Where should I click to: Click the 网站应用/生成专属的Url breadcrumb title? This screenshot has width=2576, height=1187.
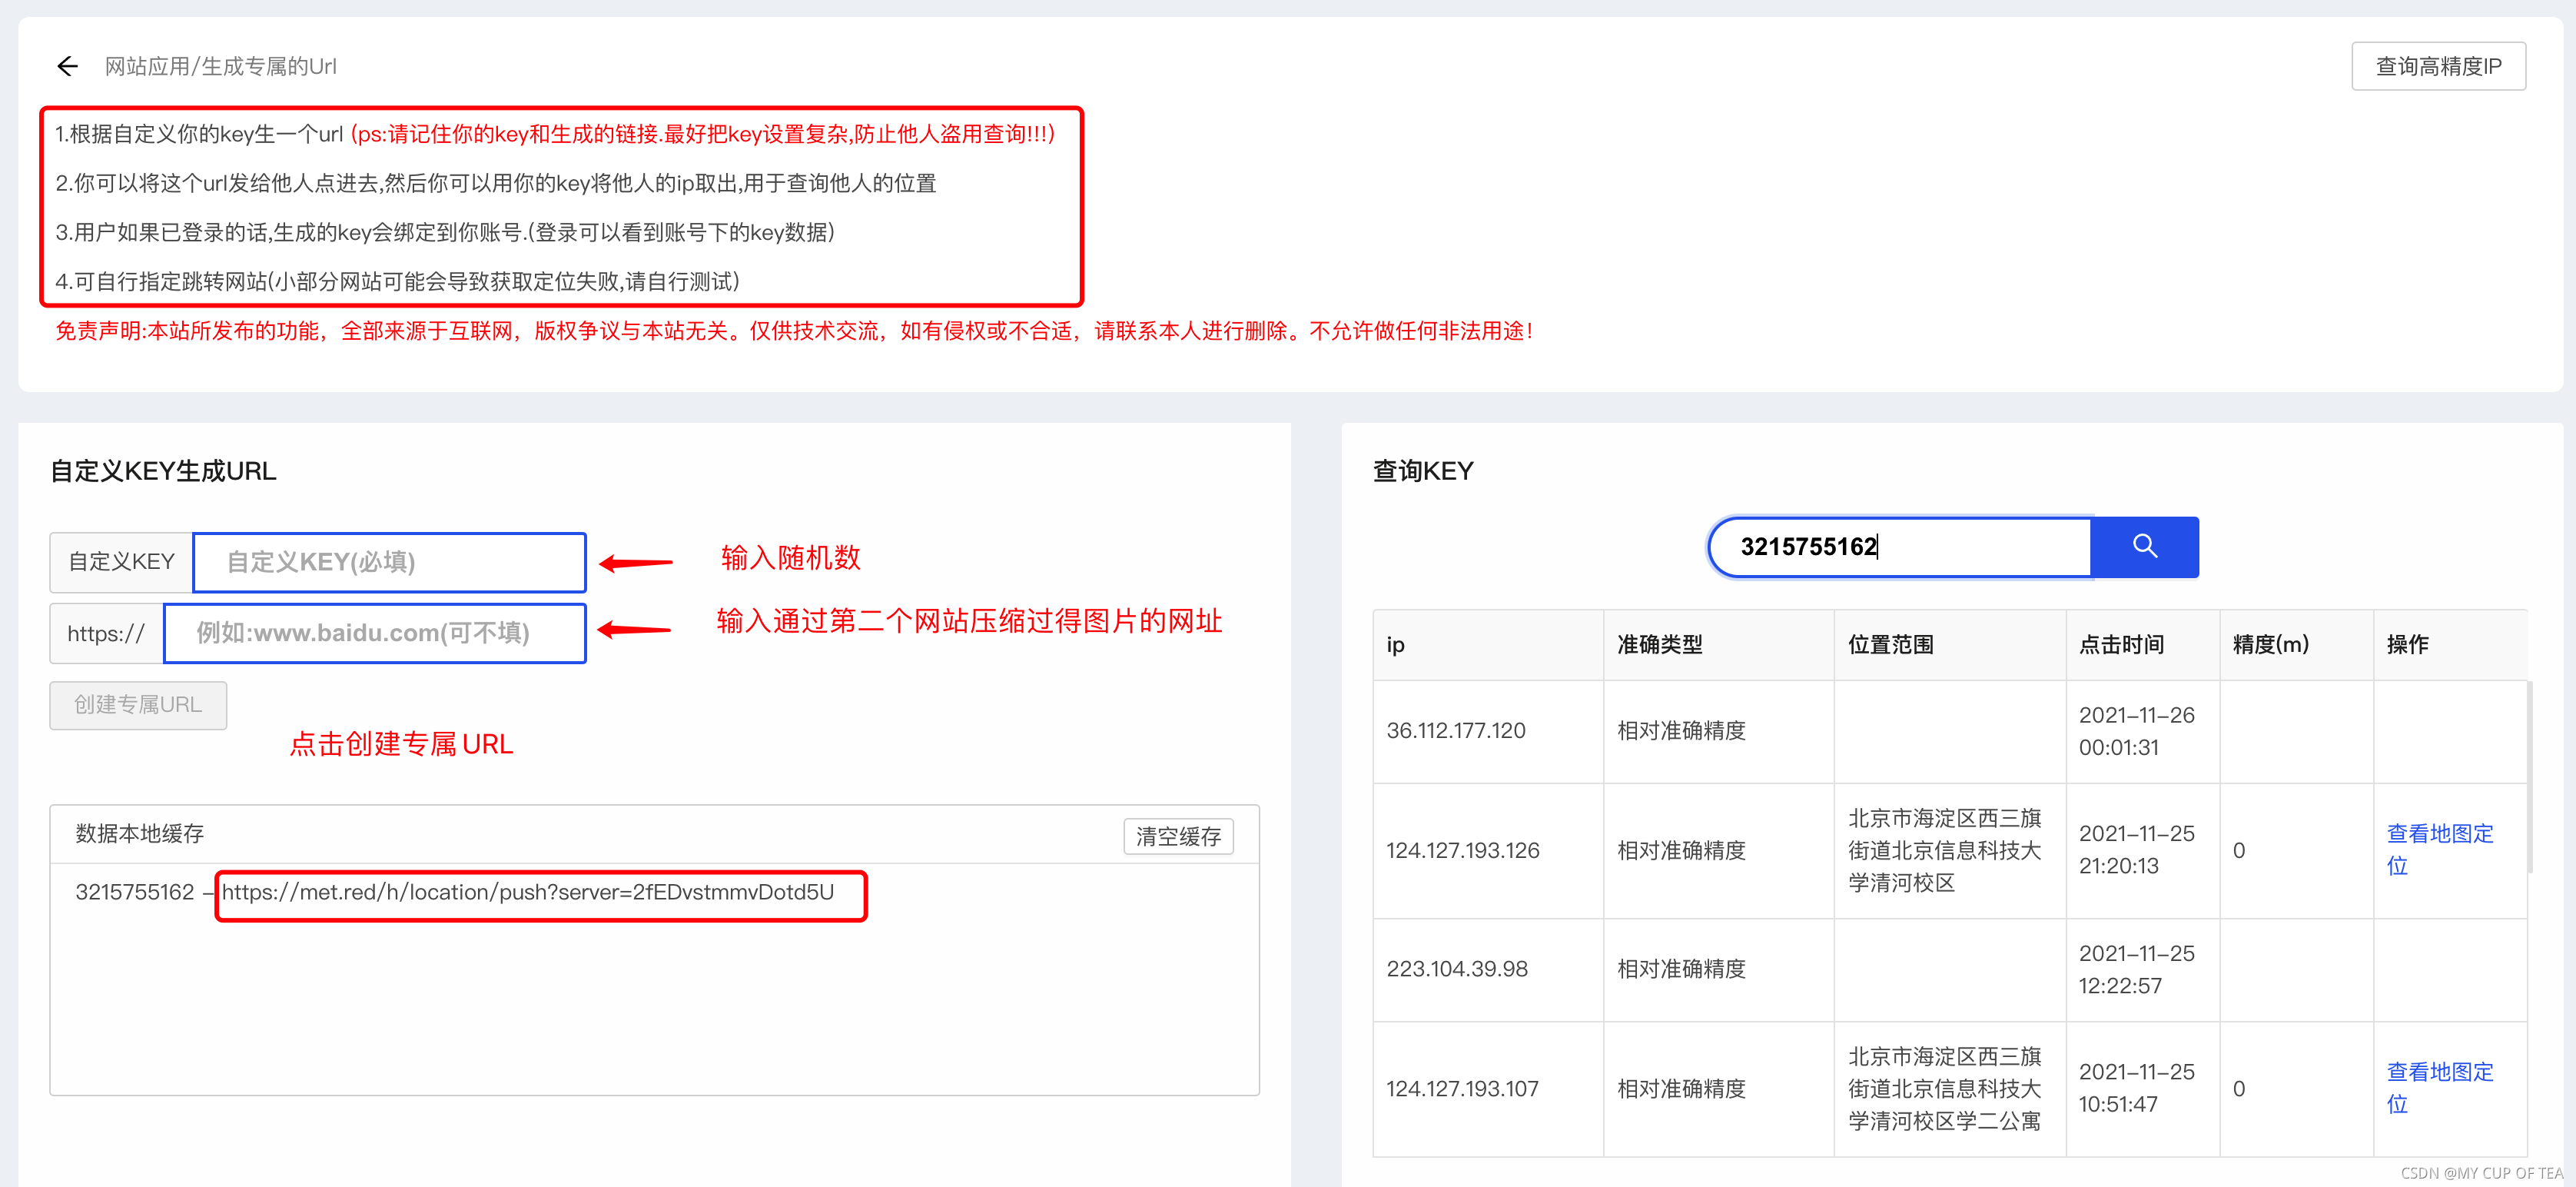click(220, 66)
